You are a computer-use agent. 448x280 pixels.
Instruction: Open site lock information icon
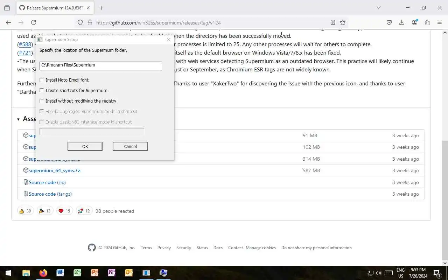(x=90, y=22)
